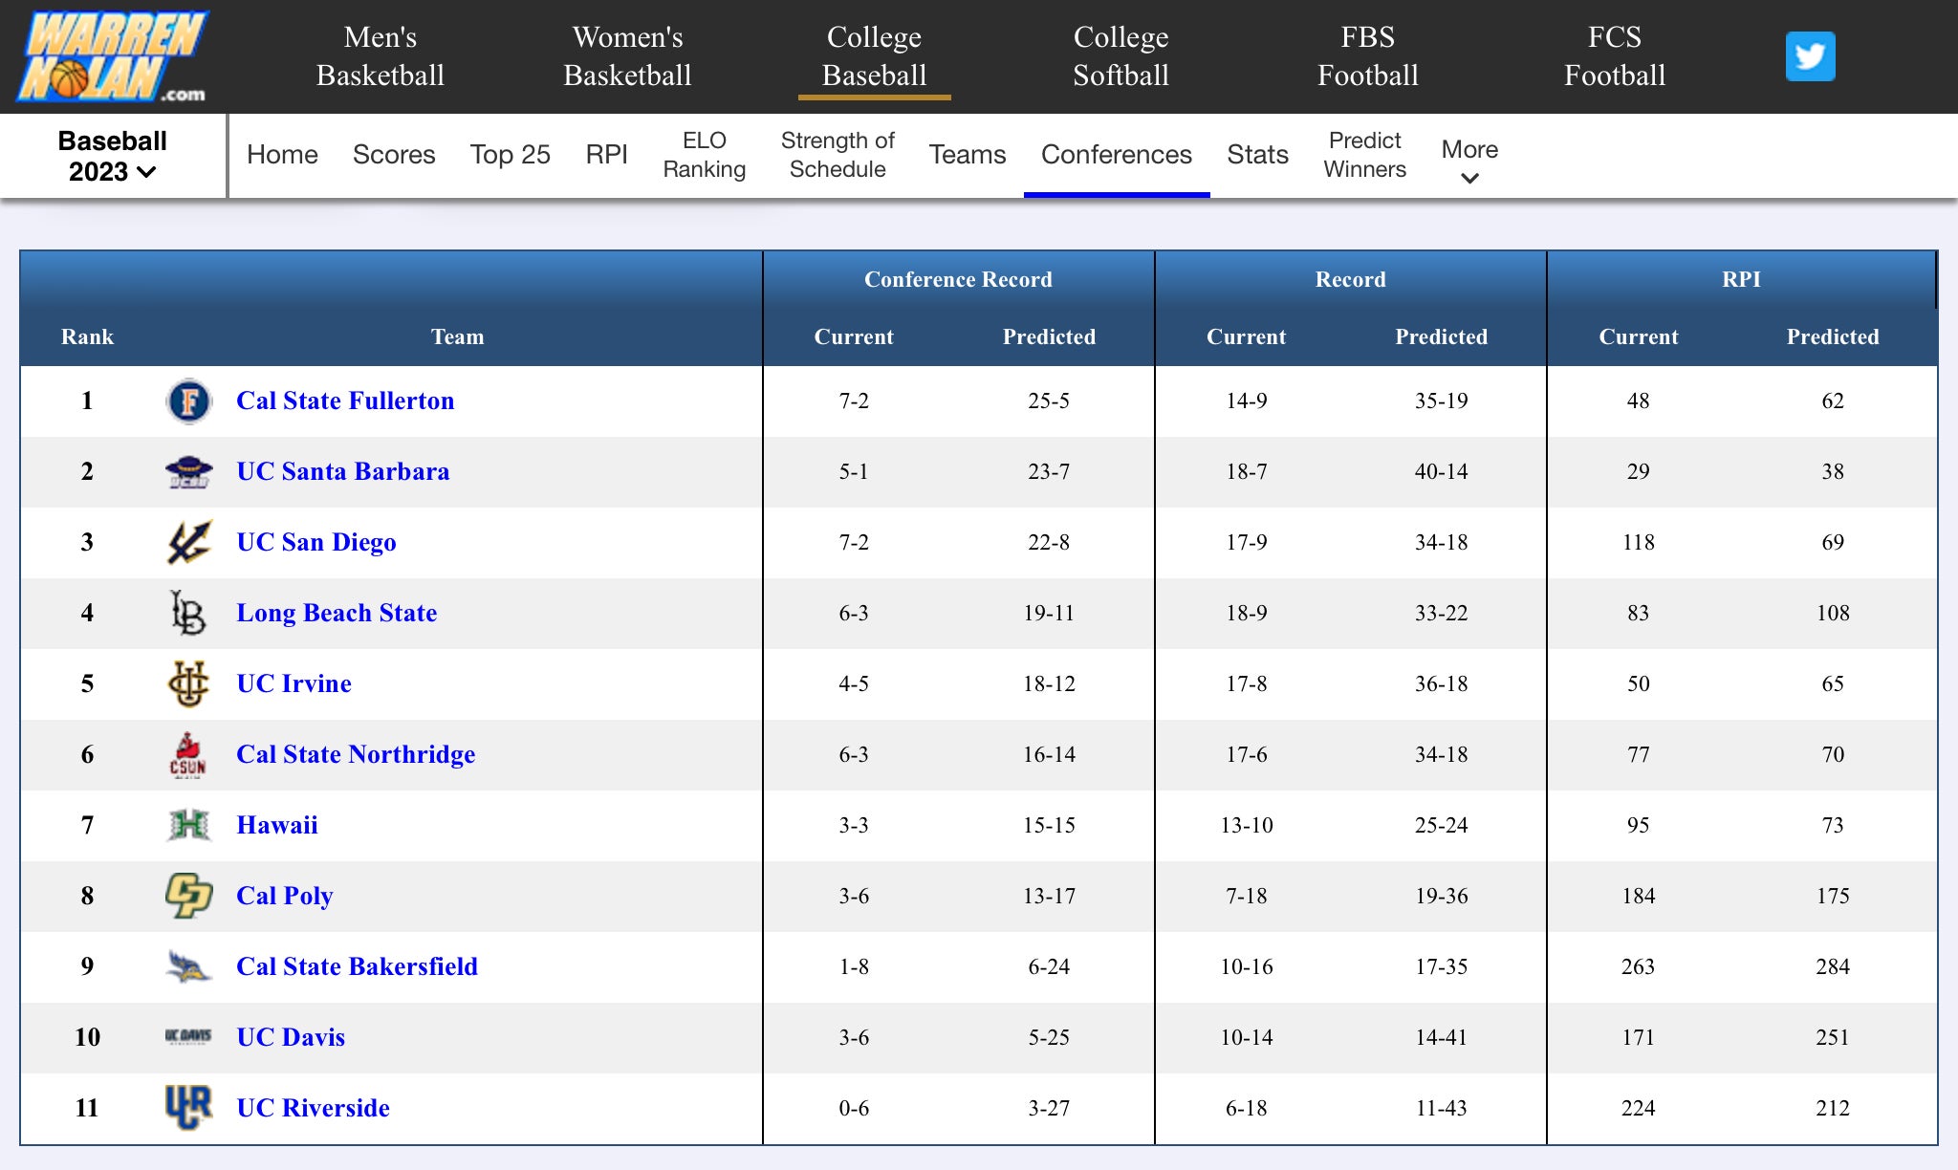Expand the Baseball 2023 season dropdown
The image size is (1958, 1170).
click(113, 156)
